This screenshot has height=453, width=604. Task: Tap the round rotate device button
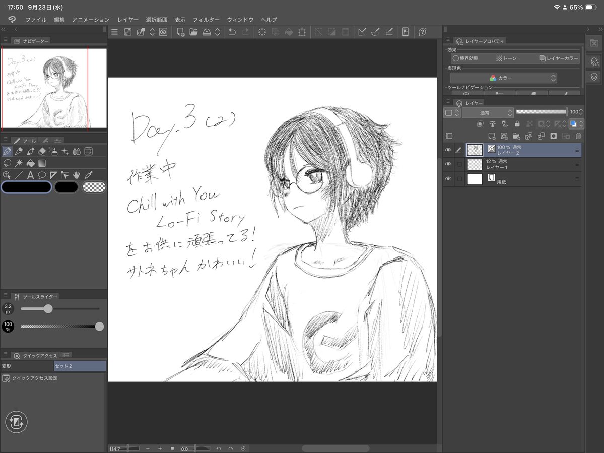click(16, 422)
